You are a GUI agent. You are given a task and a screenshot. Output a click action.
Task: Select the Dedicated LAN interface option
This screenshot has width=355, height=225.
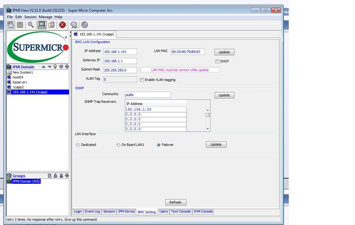(x=78, y=145)
